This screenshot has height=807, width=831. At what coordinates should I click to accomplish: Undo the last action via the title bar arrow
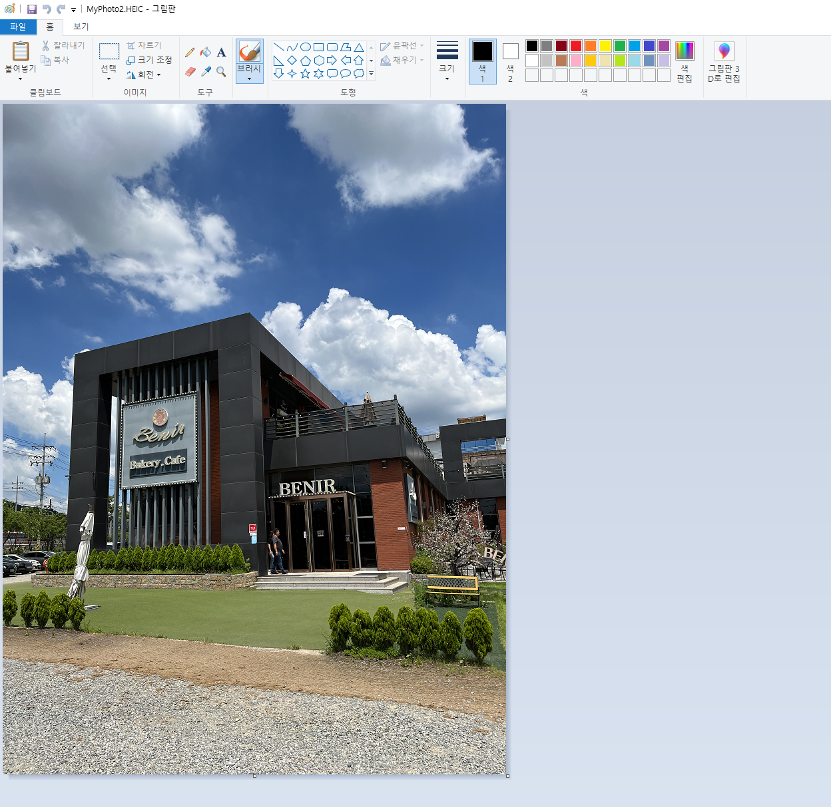click(47, 9)
